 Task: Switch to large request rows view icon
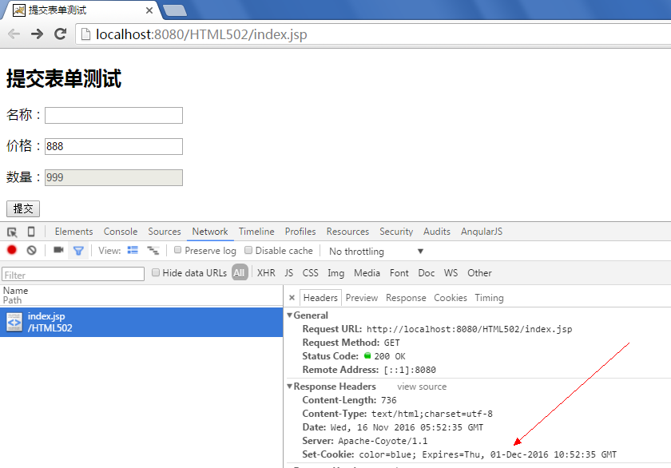pos(133,250)
